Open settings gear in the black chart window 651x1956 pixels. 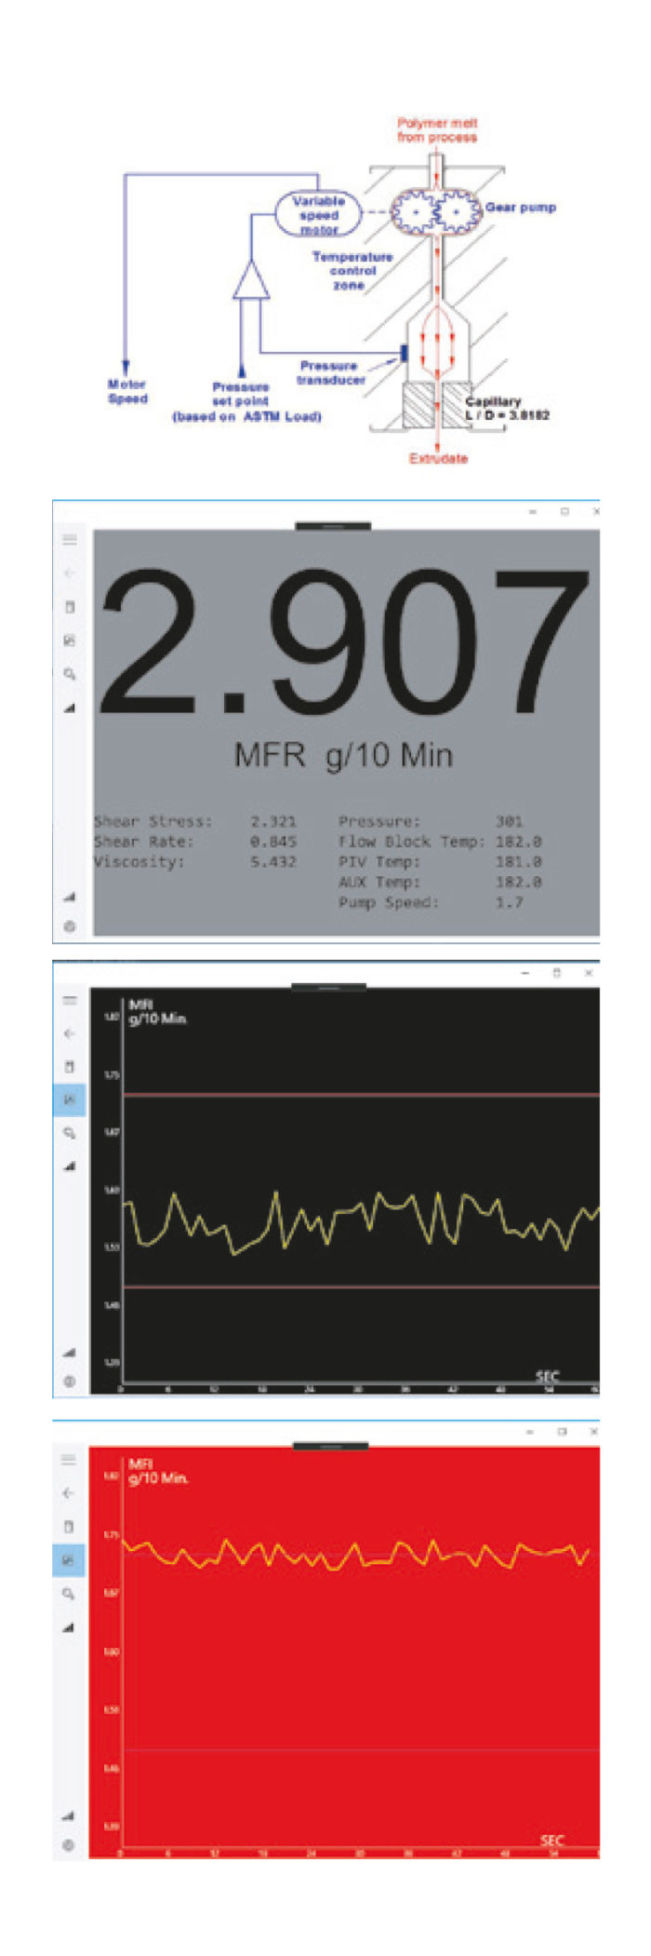coord(70,1382)
